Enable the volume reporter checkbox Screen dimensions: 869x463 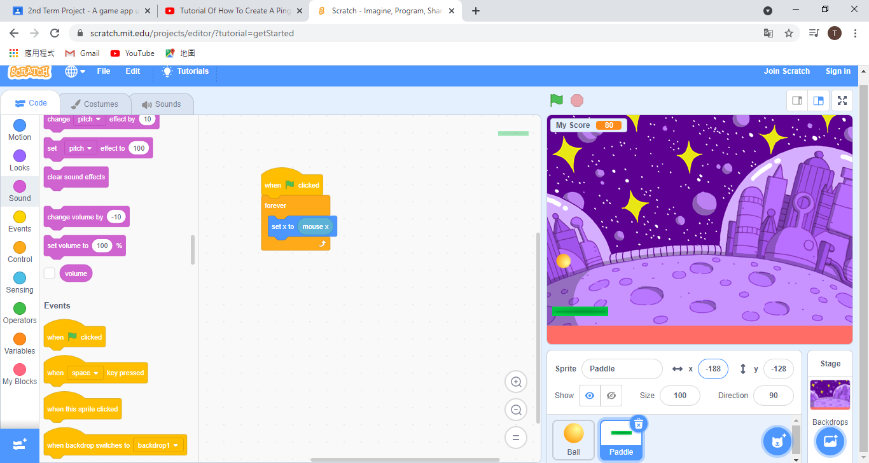(x=50, y=273)
